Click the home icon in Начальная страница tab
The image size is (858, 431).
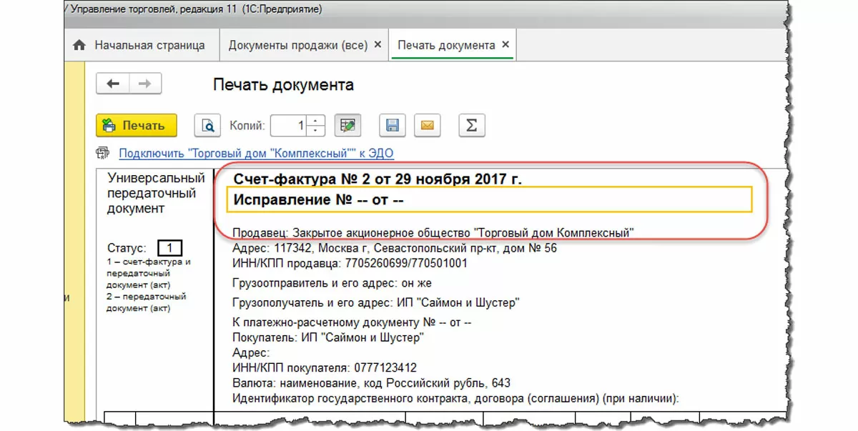point(79,45)
